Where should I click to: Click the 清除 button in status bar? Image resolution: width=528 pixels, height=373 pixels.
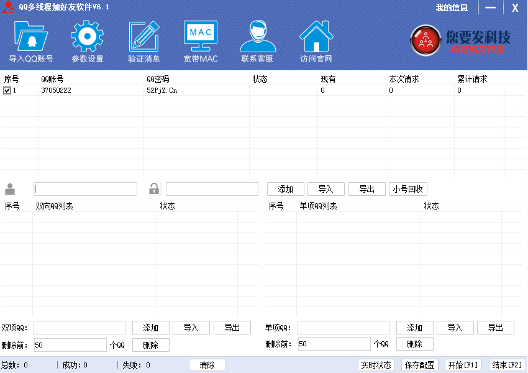point(207,365)
